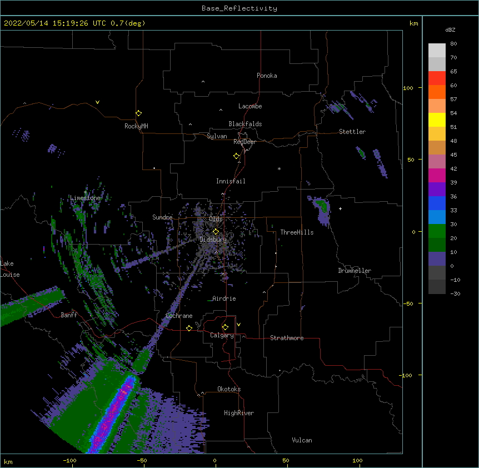Screen dimensions: 479x468
Task: Click the Innisfail label
Action: (231, 181)
